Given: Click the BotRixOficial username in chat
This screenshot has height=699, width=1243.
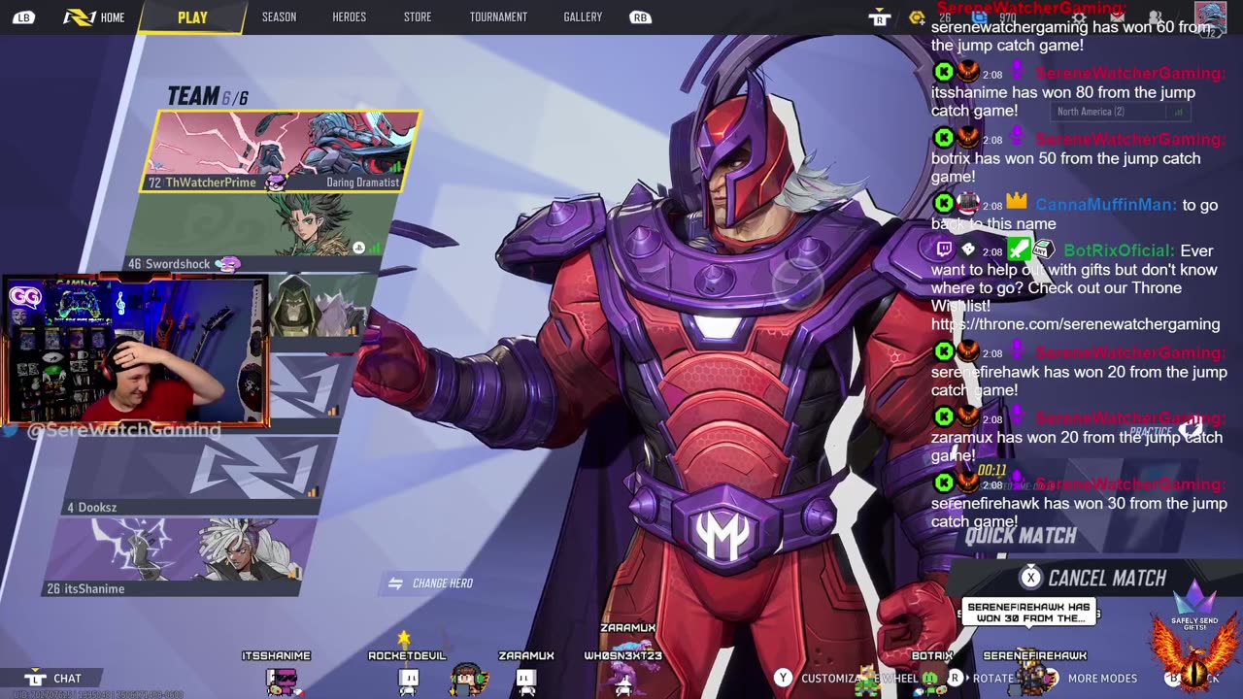Looking at the screenshot, I should coord(1119,250).
